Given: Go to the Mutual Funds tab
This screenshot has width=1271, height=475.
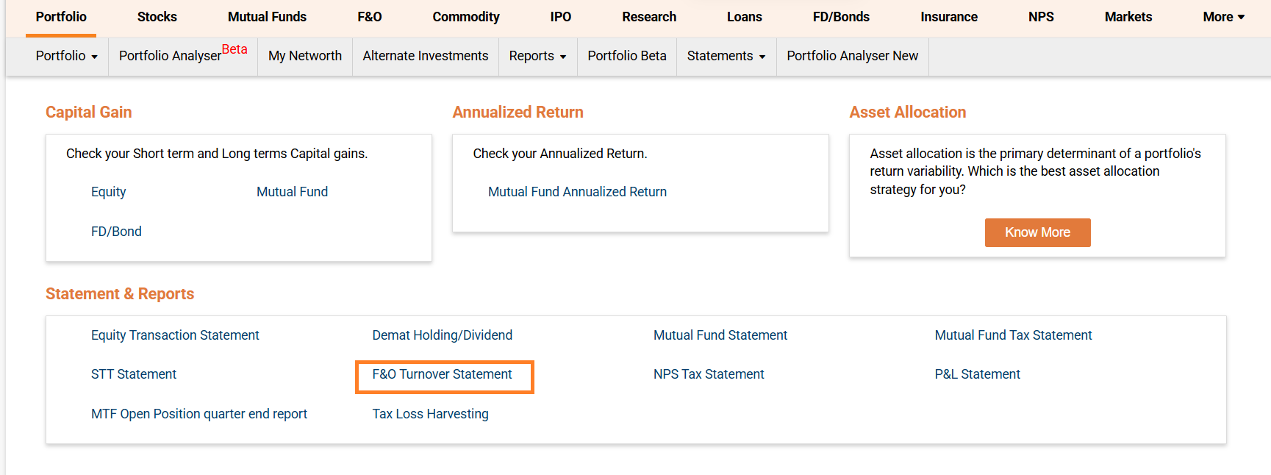Looking at the screenshot, I should point(267,17).
